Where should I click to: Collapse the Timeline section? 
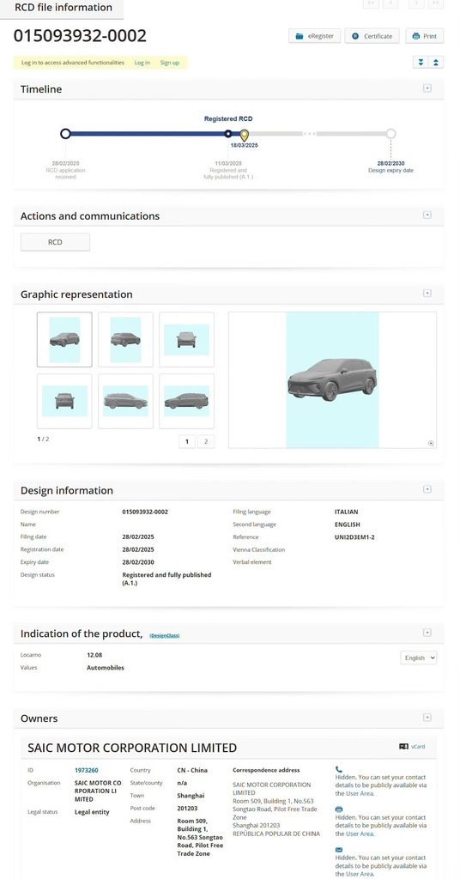tap(427, 88)
